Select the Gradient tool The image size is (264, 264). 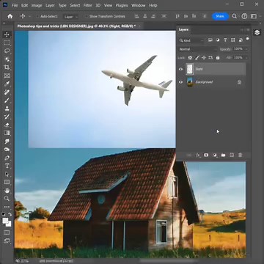pos(7,133)
